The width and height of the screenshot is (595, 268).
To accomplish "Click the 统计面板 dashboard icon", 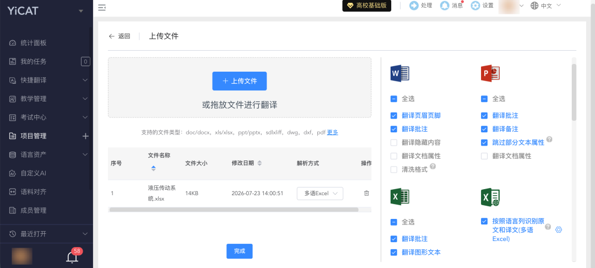I will coord(13,43).
